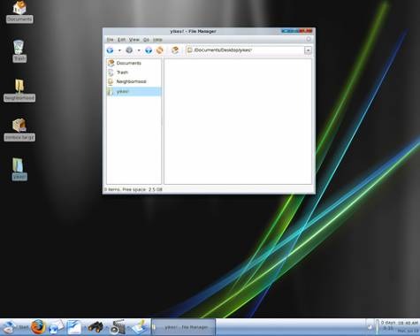Go to parent folder with Up icon
The height and width of the screenshot is (336, 420).
click(x=149, y=50)
